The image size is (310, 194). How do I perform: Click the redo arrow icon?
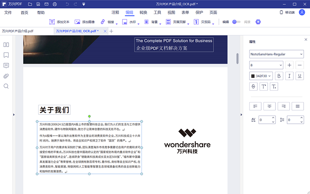tap(75, 4)
